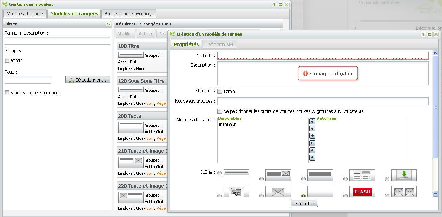This screenshot has width=442, height=217.
Task: Click the green download arrow icon image
Action: click(x=404, y=175)
